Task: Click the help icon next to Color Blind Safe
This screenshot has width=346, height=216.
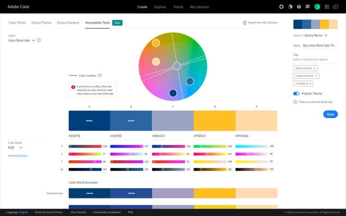Action: tap(39, 40)
